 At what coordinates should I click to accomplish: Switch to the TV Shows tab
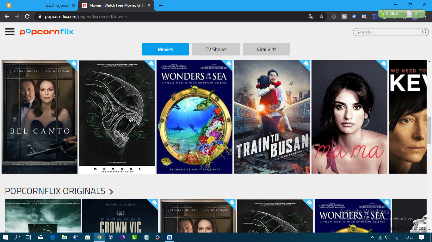coord(216,49)
